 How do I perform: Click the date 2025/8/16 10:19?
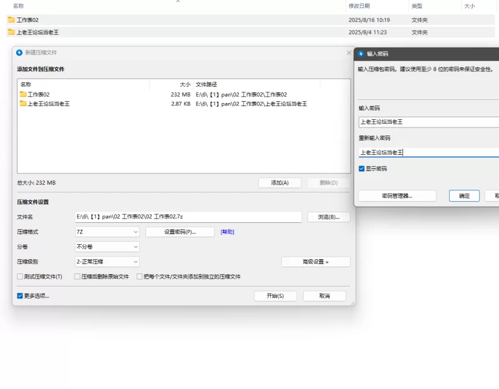click(x=369, y=20)
